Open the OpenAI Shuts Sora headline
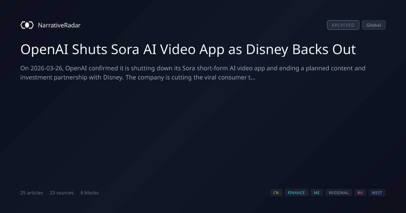The width and height of the screenshot is (406, 213). click(x=188, y=49)
